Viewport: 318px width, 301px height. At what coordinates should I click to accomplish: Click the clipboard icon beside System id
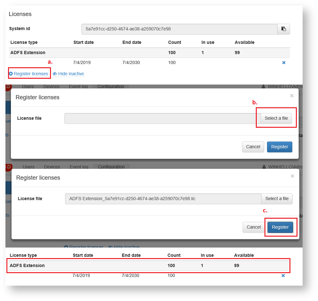click(284, 29)
